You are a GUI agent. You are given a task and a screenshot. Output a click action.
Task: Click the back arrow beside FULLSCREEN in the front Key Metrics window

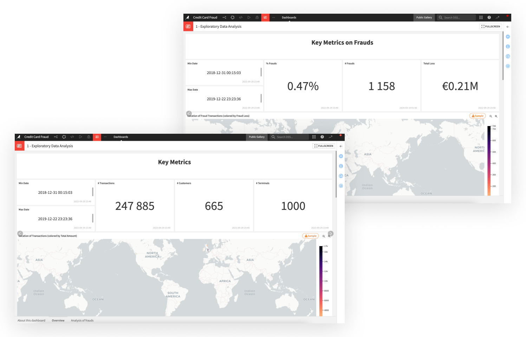[341, 146]
